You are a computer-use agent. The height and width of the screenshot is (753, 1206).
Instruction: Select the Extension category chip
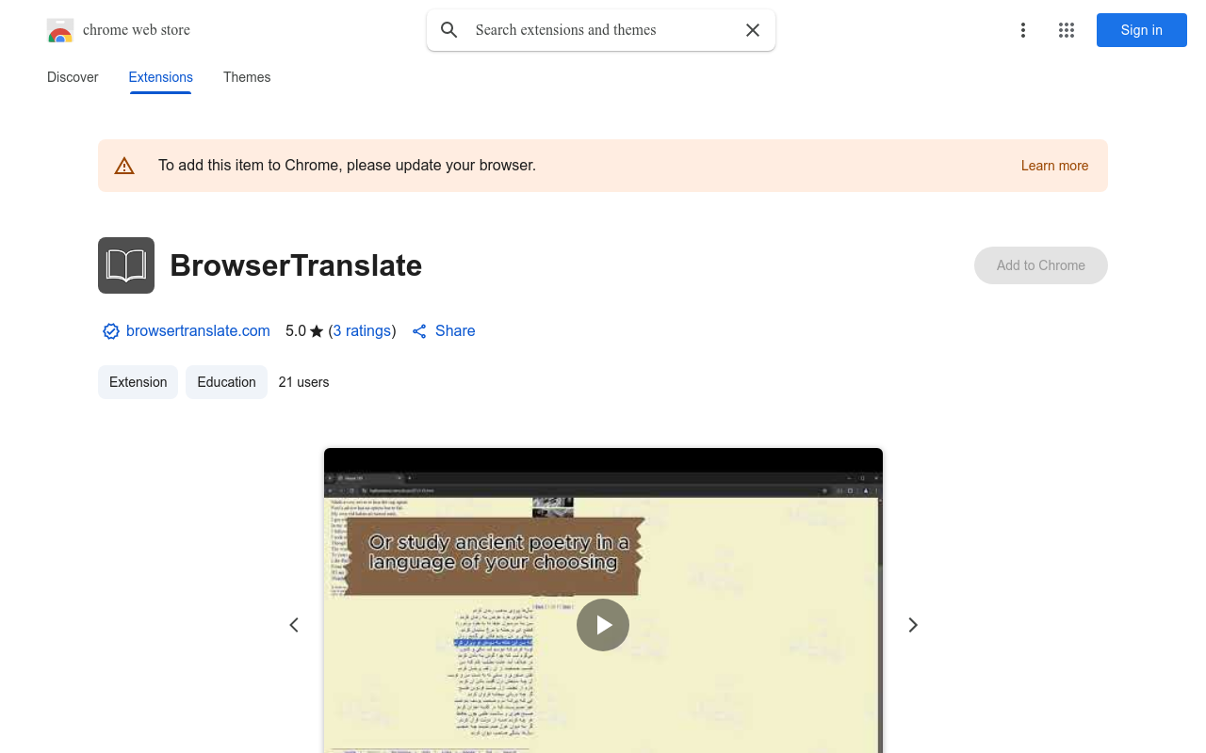pyautogui.click(x=138, y=382)
